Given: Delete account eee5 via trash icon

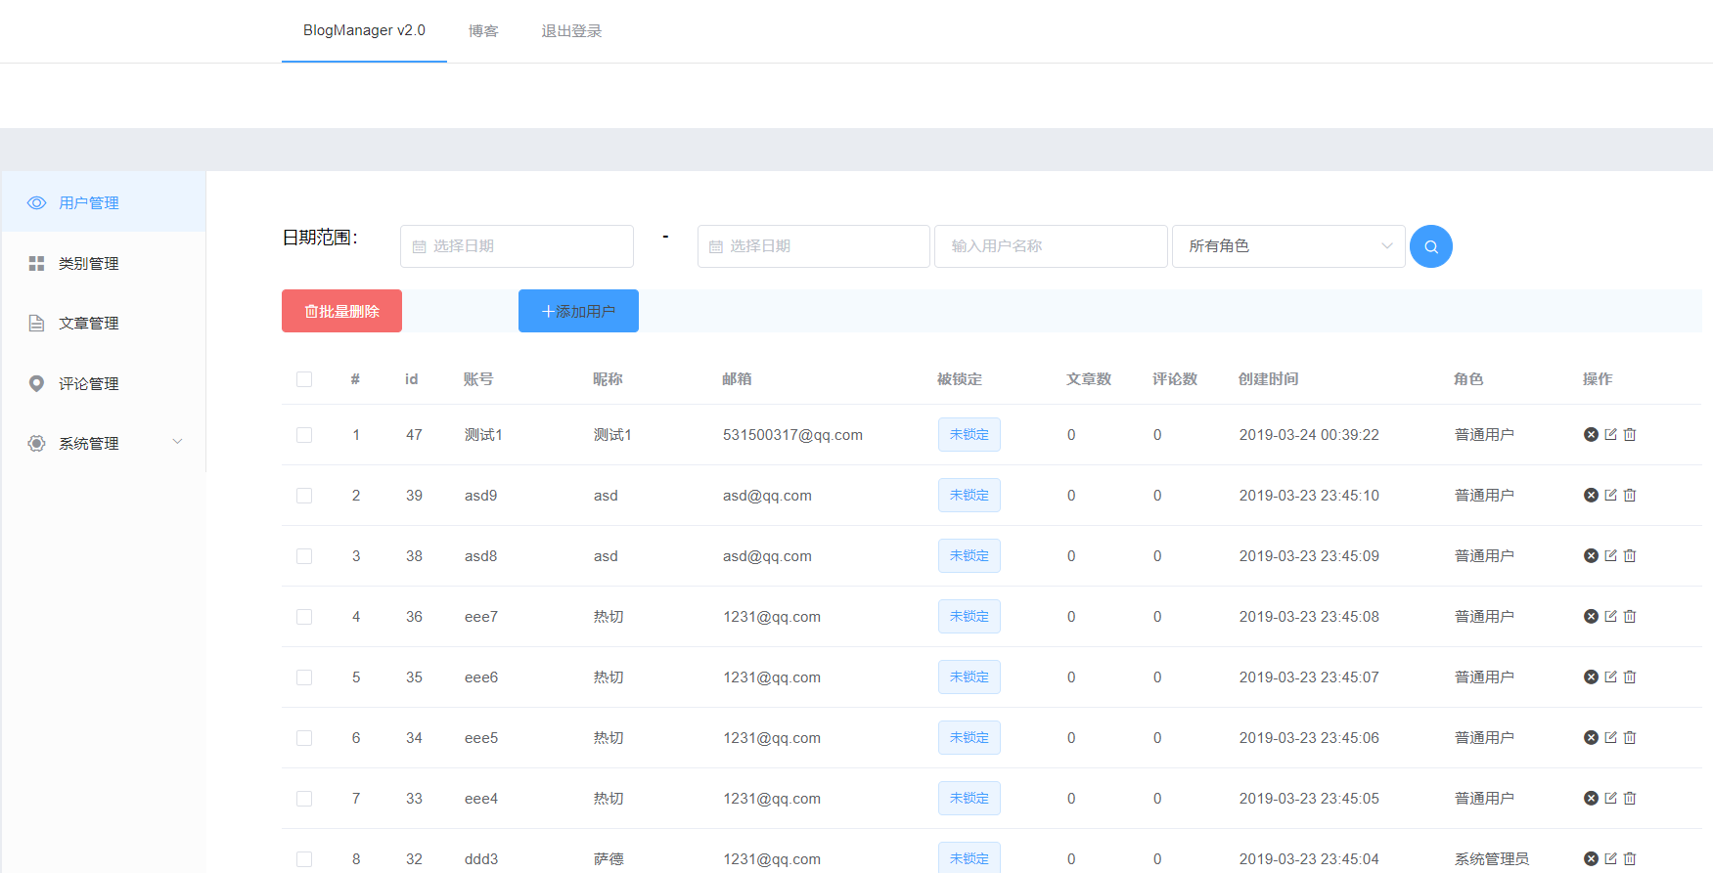Looking at the screenshot, I should point(1630,737).
